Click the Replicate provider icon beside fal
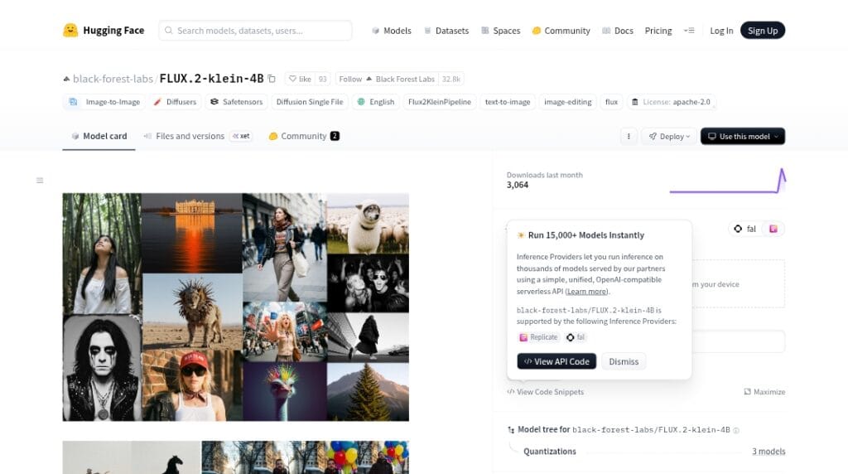 coord(773,229)
